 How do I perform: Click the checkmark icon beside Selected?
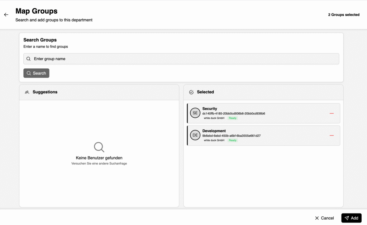(x=191, y=92)
